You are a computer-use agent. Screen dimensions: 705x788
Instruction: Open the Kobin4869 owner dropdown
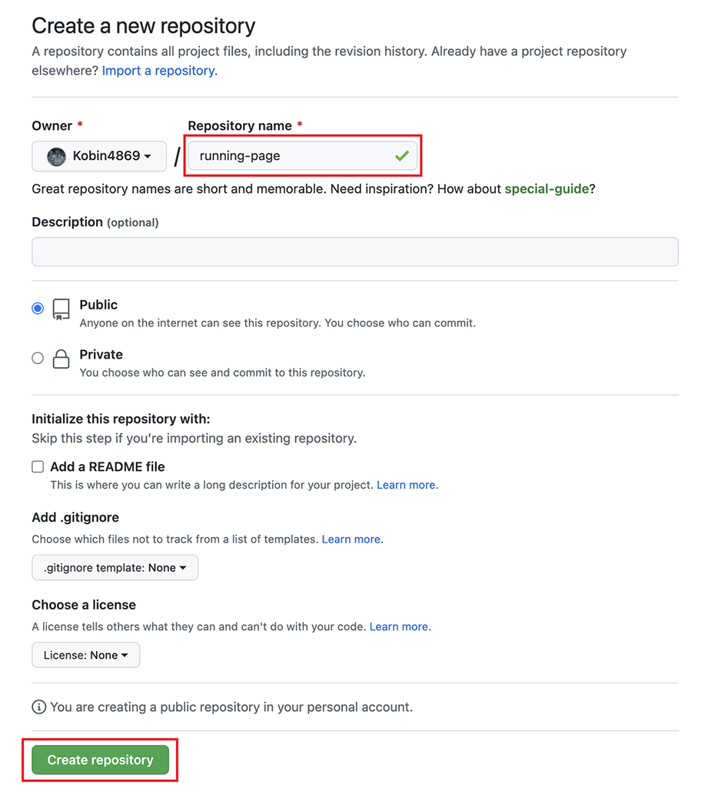tap(98, 156)
